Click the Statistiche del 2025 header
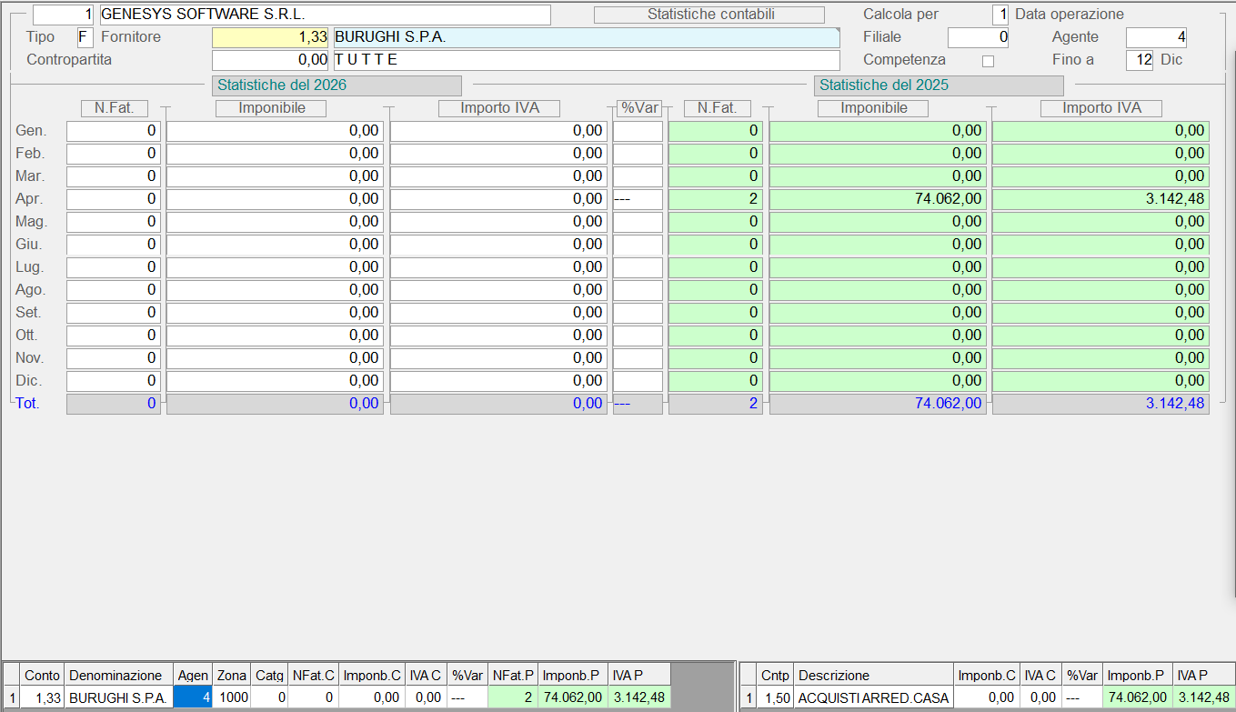 (x=939, y=85)
